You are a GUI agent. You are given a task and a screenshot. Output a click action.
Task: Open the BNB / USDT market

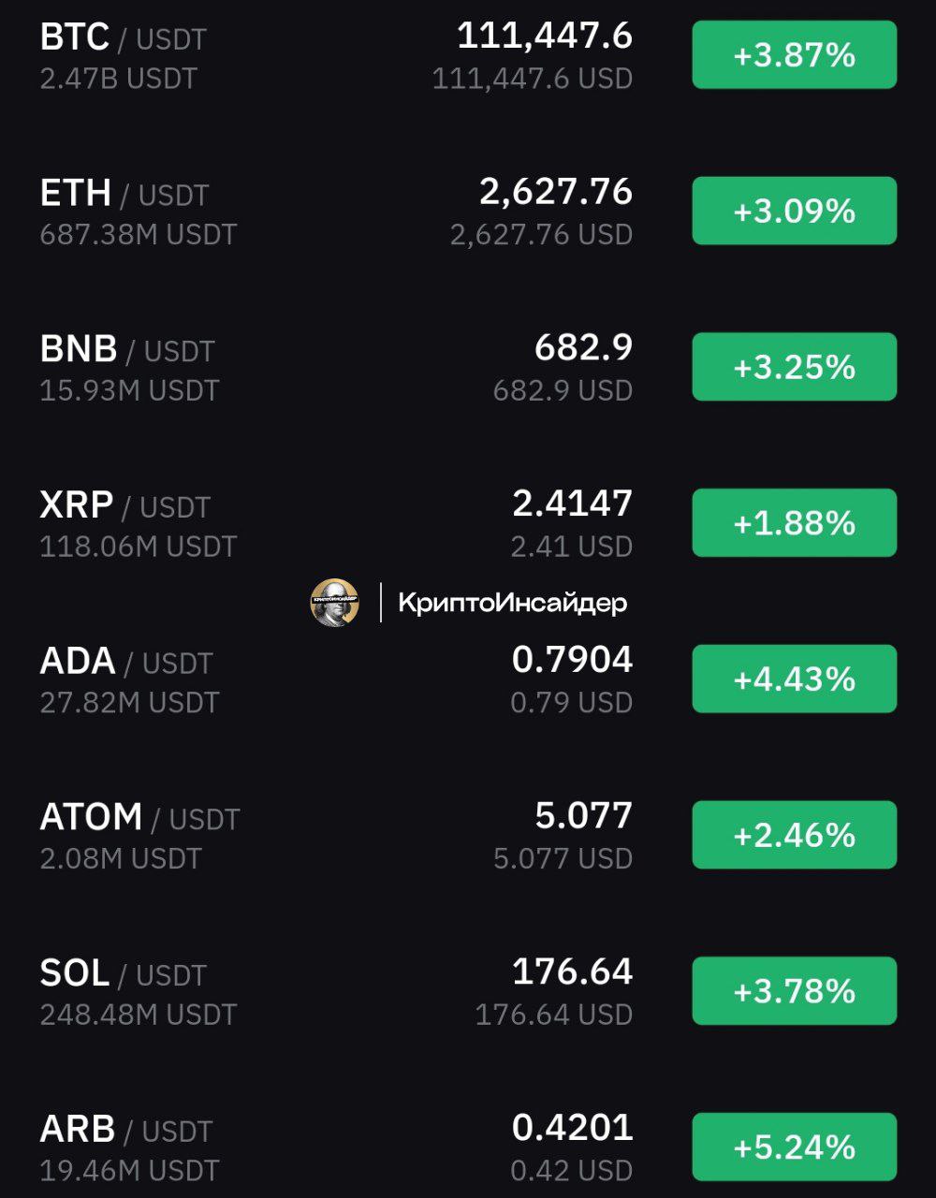pyautogui.click(x=127, y=350)
